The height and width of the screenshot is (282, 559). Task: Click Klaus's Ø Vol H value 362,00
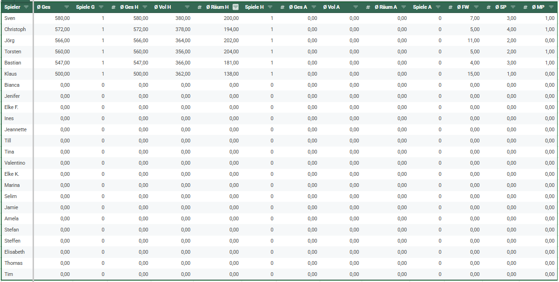tap(182, 74)
